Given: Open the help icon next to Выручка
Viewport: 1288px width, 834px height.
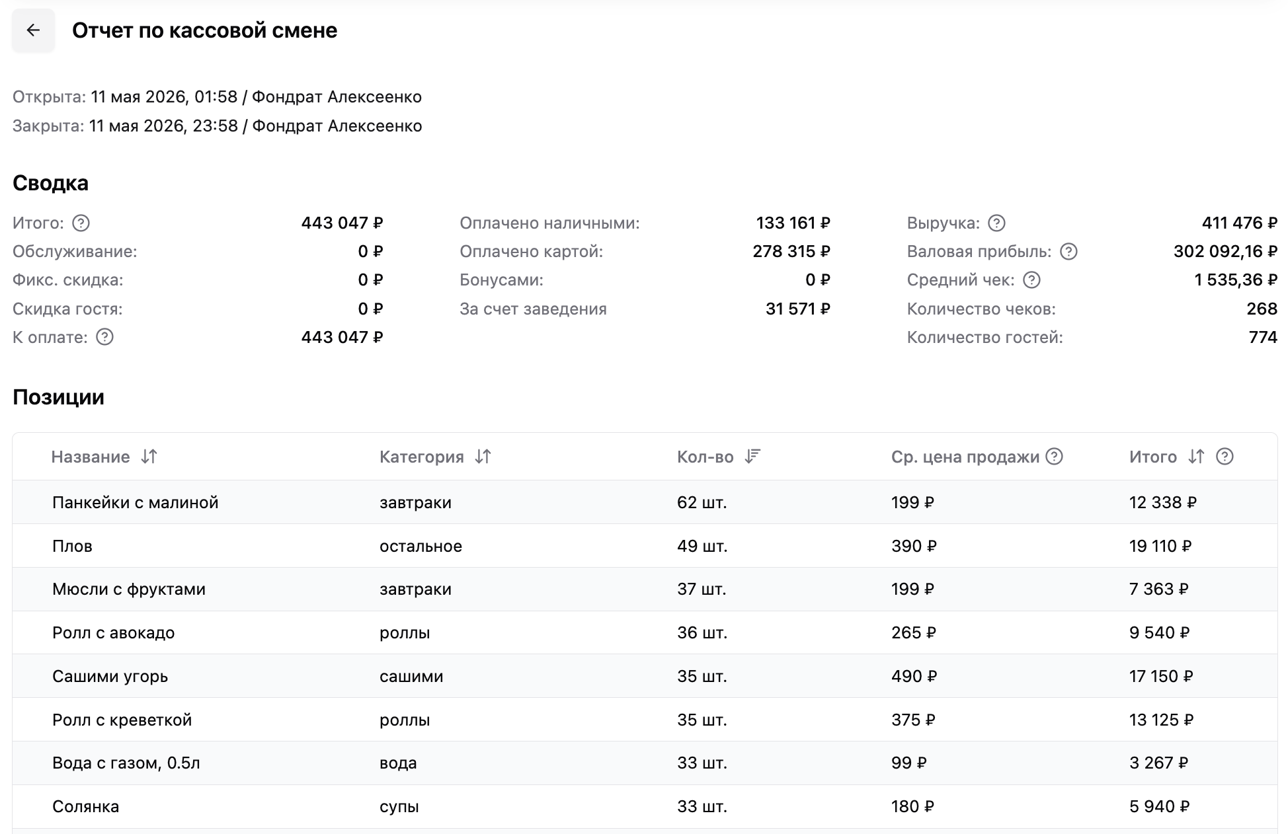Looking at the screenshot, I should (996, 223).
